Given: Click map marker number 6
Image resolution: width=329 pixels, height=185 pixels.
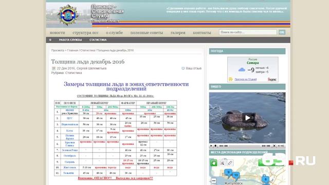Looking at the screenshot, I should click(x=265, y=179).
